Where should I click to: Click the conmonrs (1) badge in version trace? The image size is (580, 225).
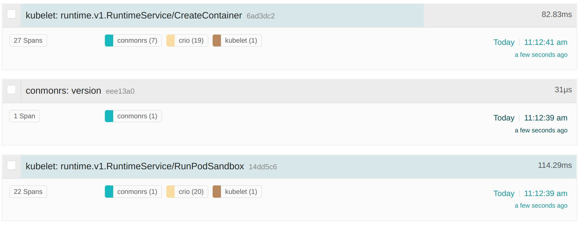click(x=133, y=116)
